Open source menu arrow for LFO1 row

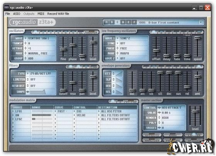pyautogui.click(x=13, y=111)
